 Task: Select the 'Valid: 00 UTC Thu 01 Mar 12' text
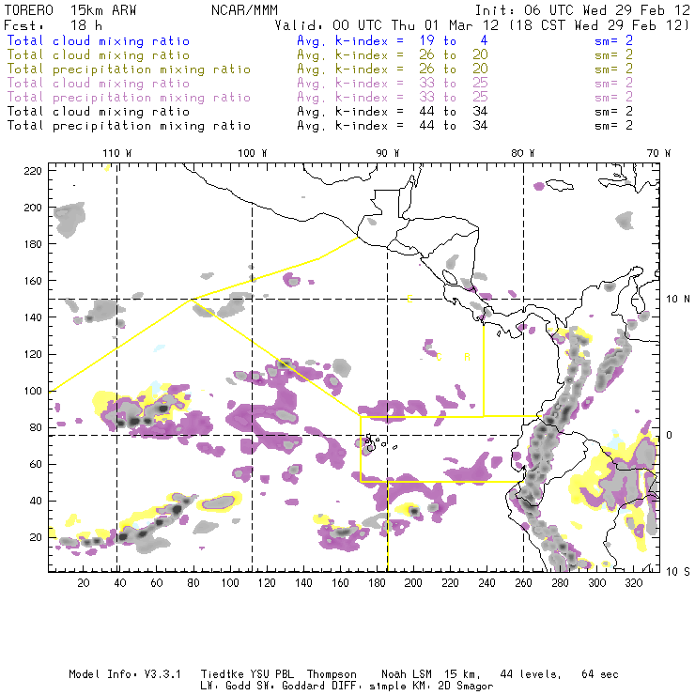click(x=387, y=25)
